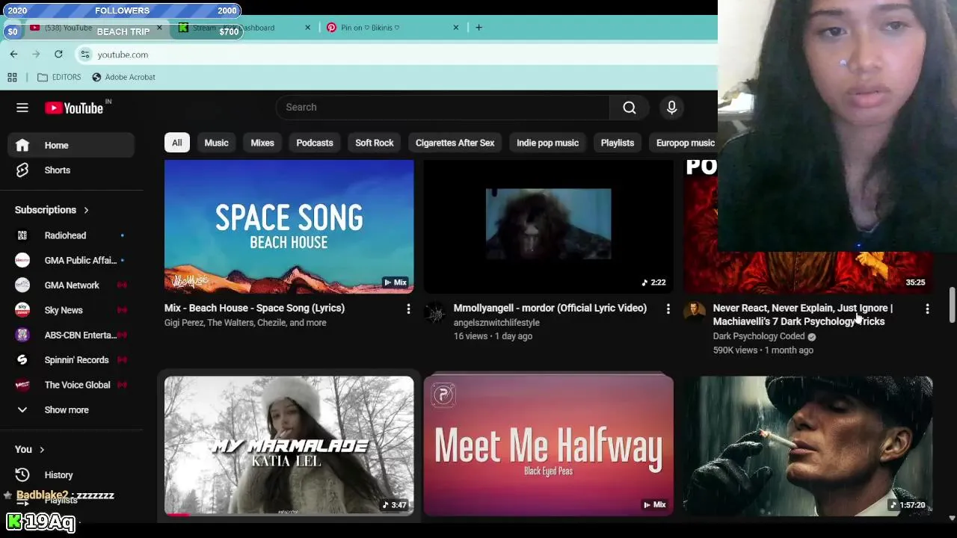Image resolution: width=957 pixels, height=538 pixels.
Task: Open angelsznwitchlifestyle channel avatar
Action: [x=434, y=312]
